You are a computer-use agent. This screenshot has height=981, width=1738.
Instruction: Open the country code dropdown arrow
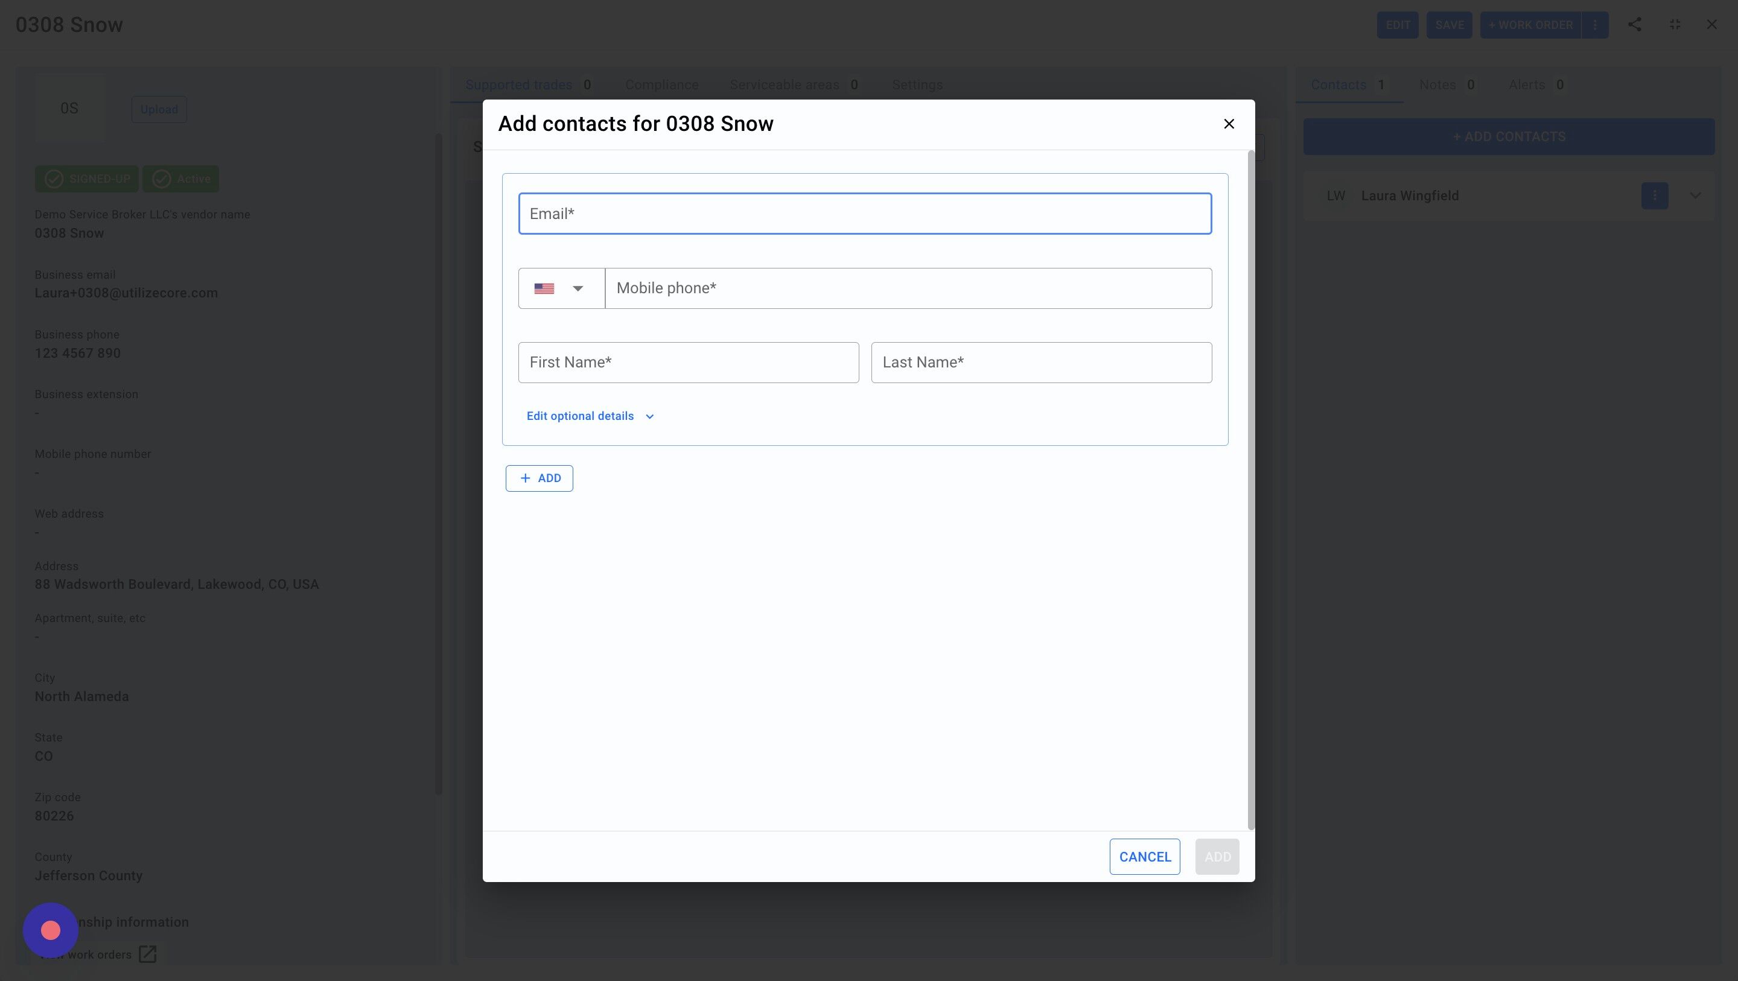point(578,289)
